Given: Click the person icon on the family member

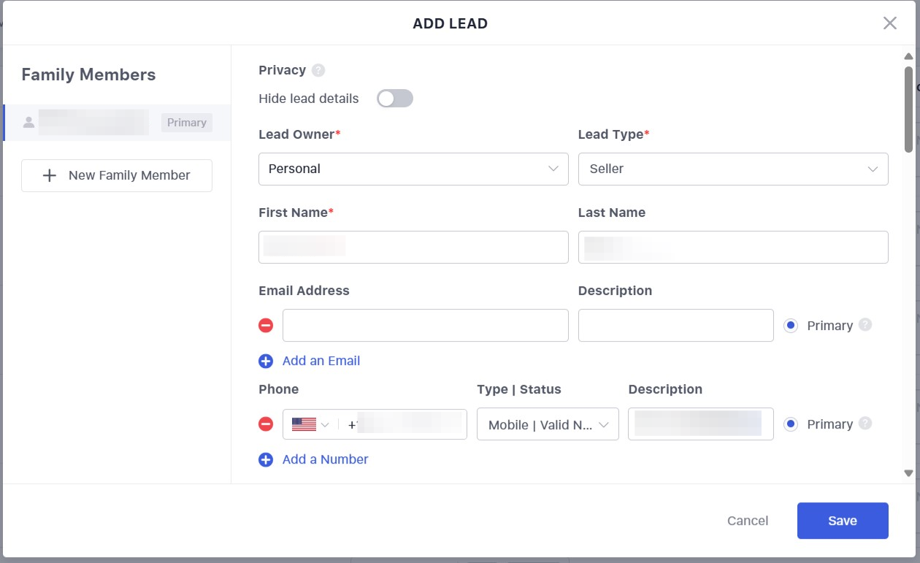Looking at the screenshot, I should point(28,122).
